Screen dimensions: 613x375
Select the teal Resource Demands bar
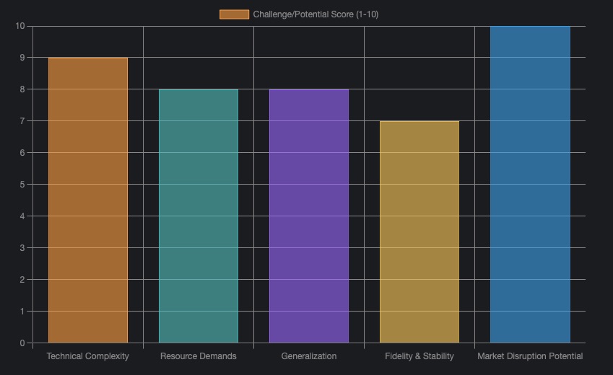(199, 216)
